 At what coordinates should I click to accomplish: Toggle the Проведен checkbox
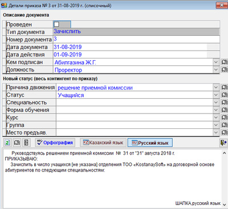(x=56, y=24)
